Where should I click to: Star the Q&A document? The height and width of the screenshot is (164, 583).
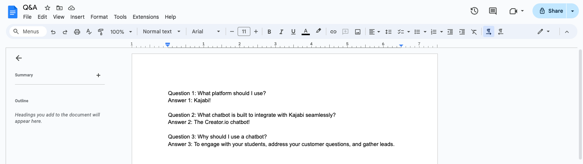48,8
